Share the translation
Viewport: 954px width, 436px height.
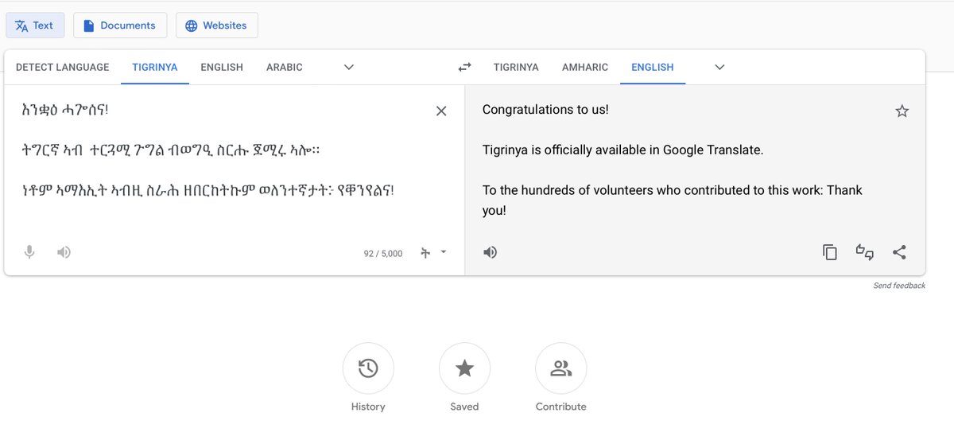click(899, 252)
